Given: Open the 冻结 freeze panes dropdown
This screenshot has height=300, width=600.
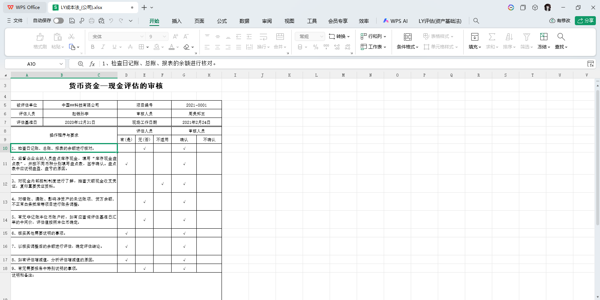Looking at the screenshot, I should click(544, 47).
